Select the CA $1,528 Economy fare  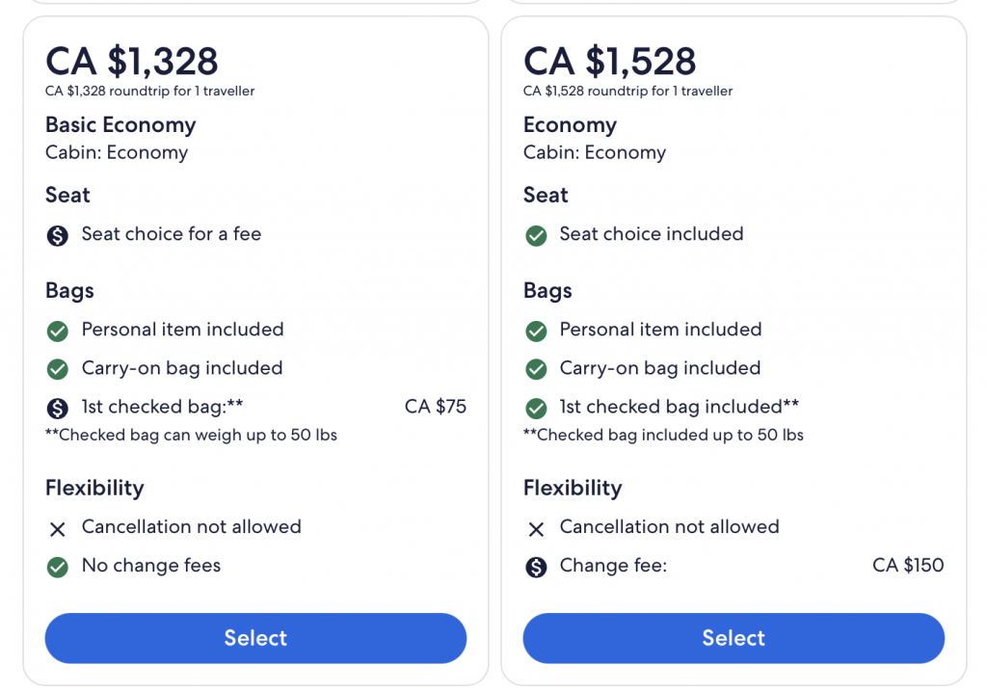click(734, 638)
